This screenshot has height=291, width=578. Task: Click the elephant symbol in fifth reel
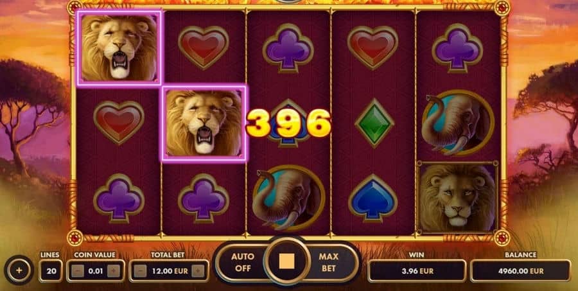point(458,123)
